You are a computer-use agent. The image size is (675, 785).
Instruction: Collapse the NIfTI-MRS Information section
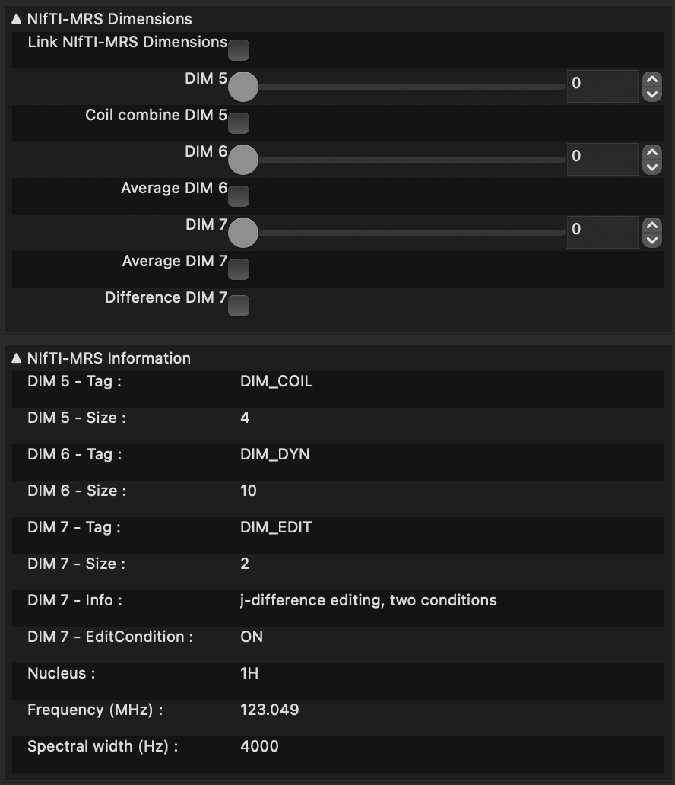[17, 358]
